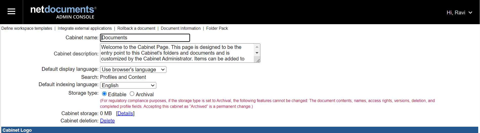Click the description scrollbar down arrow

(x=257, y=53)
